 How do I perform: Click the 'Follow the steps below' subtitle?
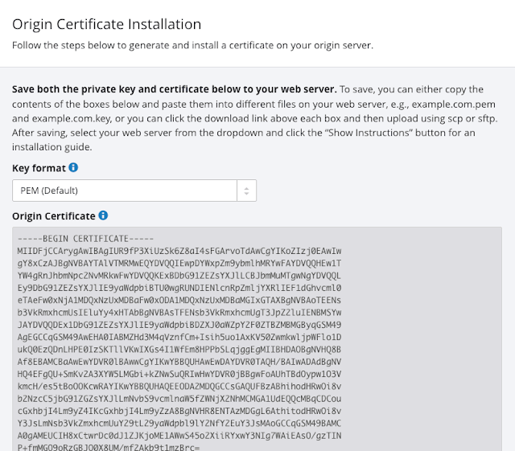[x=192, y=45]
